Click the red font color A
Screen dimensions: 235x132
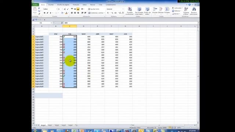[x=66, y=13]
